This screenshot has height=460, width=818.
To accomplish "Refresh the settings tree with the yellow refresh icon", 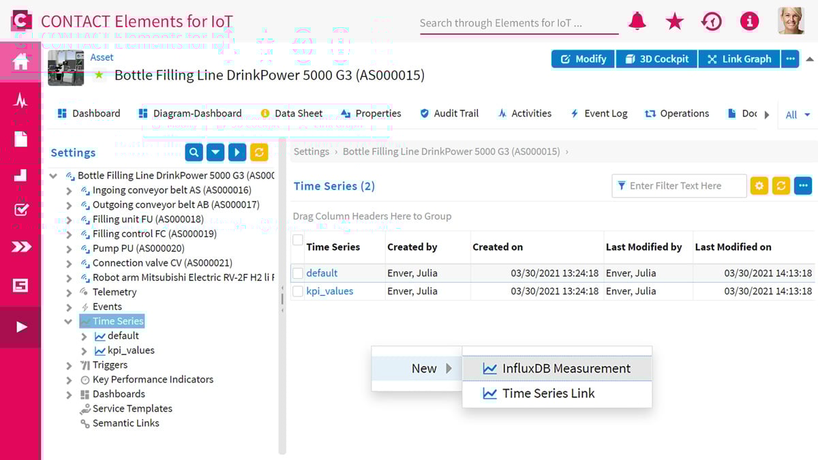I will [x=259, y=152].
